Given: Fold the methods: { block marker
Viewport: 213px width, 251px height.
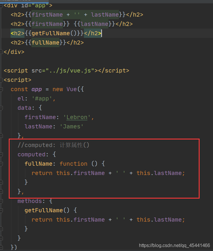Looking at the screenshot, I should tap(1, 201).
